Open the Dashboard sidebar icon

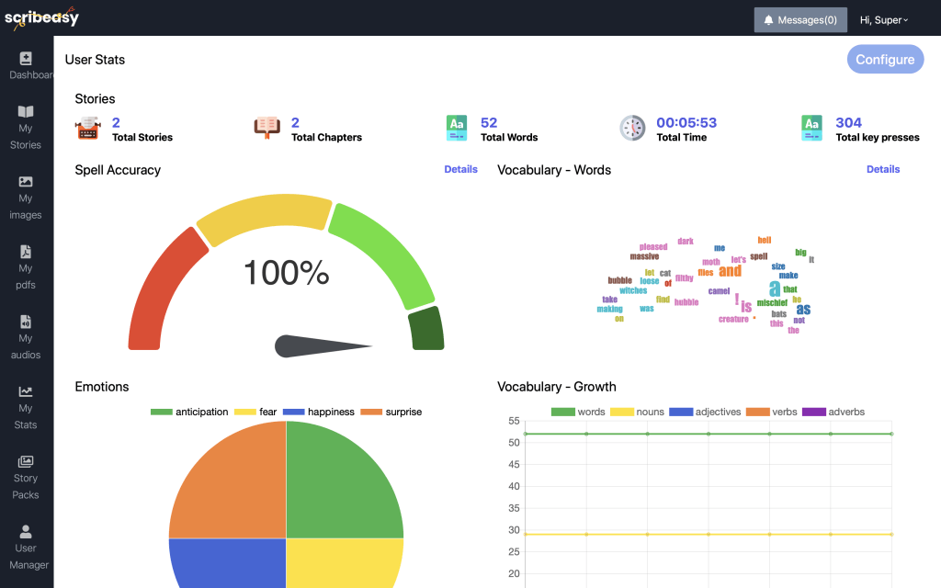tap(26, 58)
